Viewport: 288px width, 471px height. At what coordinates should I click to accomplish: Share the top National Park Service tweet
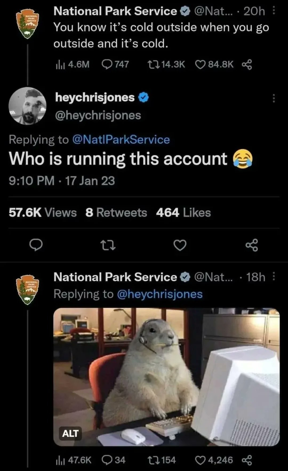(x=247, y=64)
